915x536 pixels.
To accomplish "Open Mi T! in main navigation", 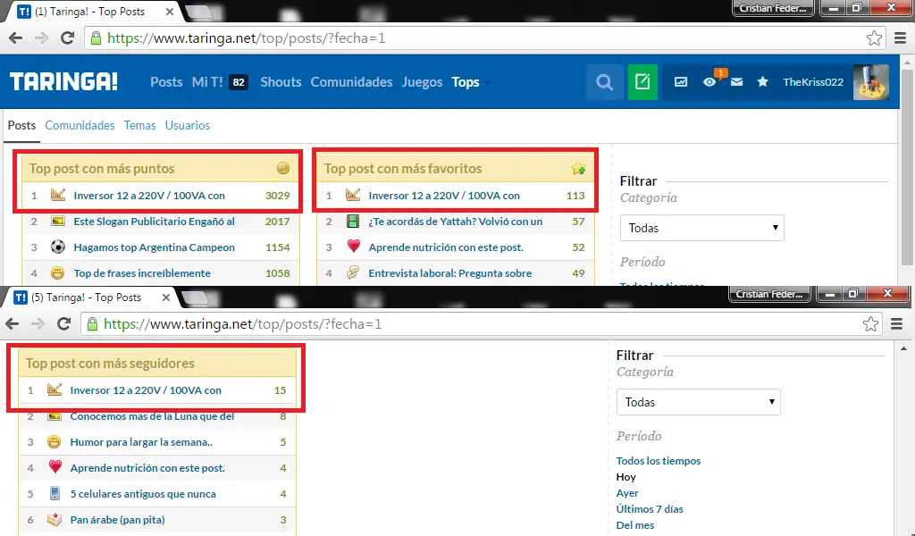I will tap(207, 82).
